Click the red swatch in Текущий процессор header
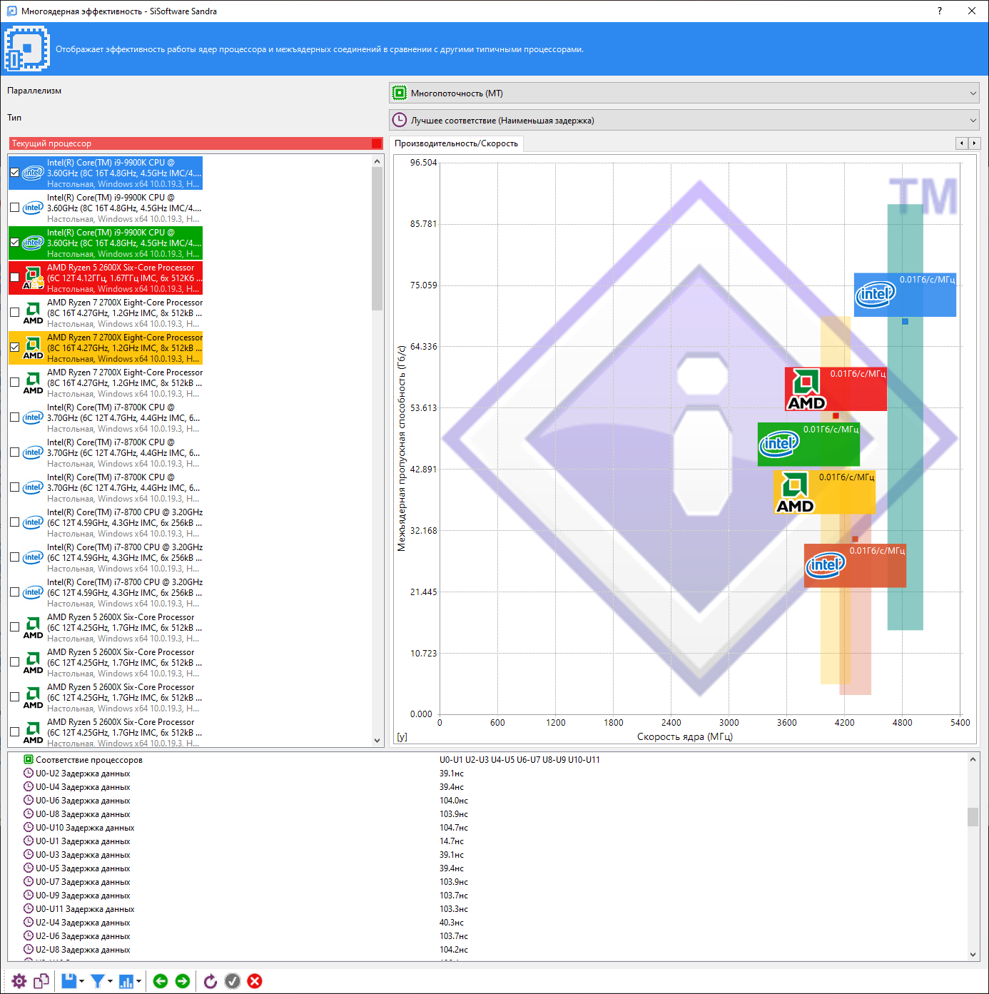The width and height of the screenshot is (989, 994). (x=377, y=143)
